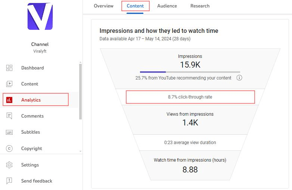
Task: Select the Subtitles icon
Action: pyautogui.click(x=9, y=132)
